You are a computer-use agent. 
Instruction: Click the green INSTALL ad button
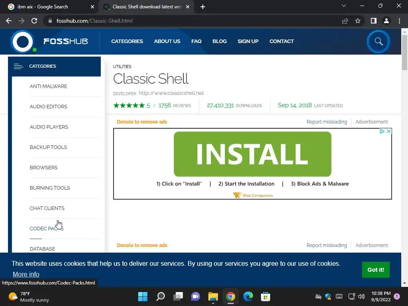252,154
